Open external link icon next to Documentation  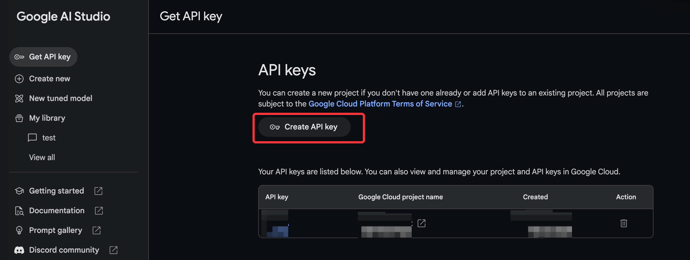click(99, 211)
